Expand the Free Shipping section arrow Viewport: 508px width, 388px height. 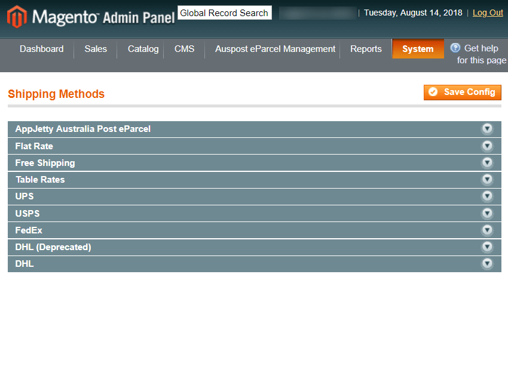(487, 162)
